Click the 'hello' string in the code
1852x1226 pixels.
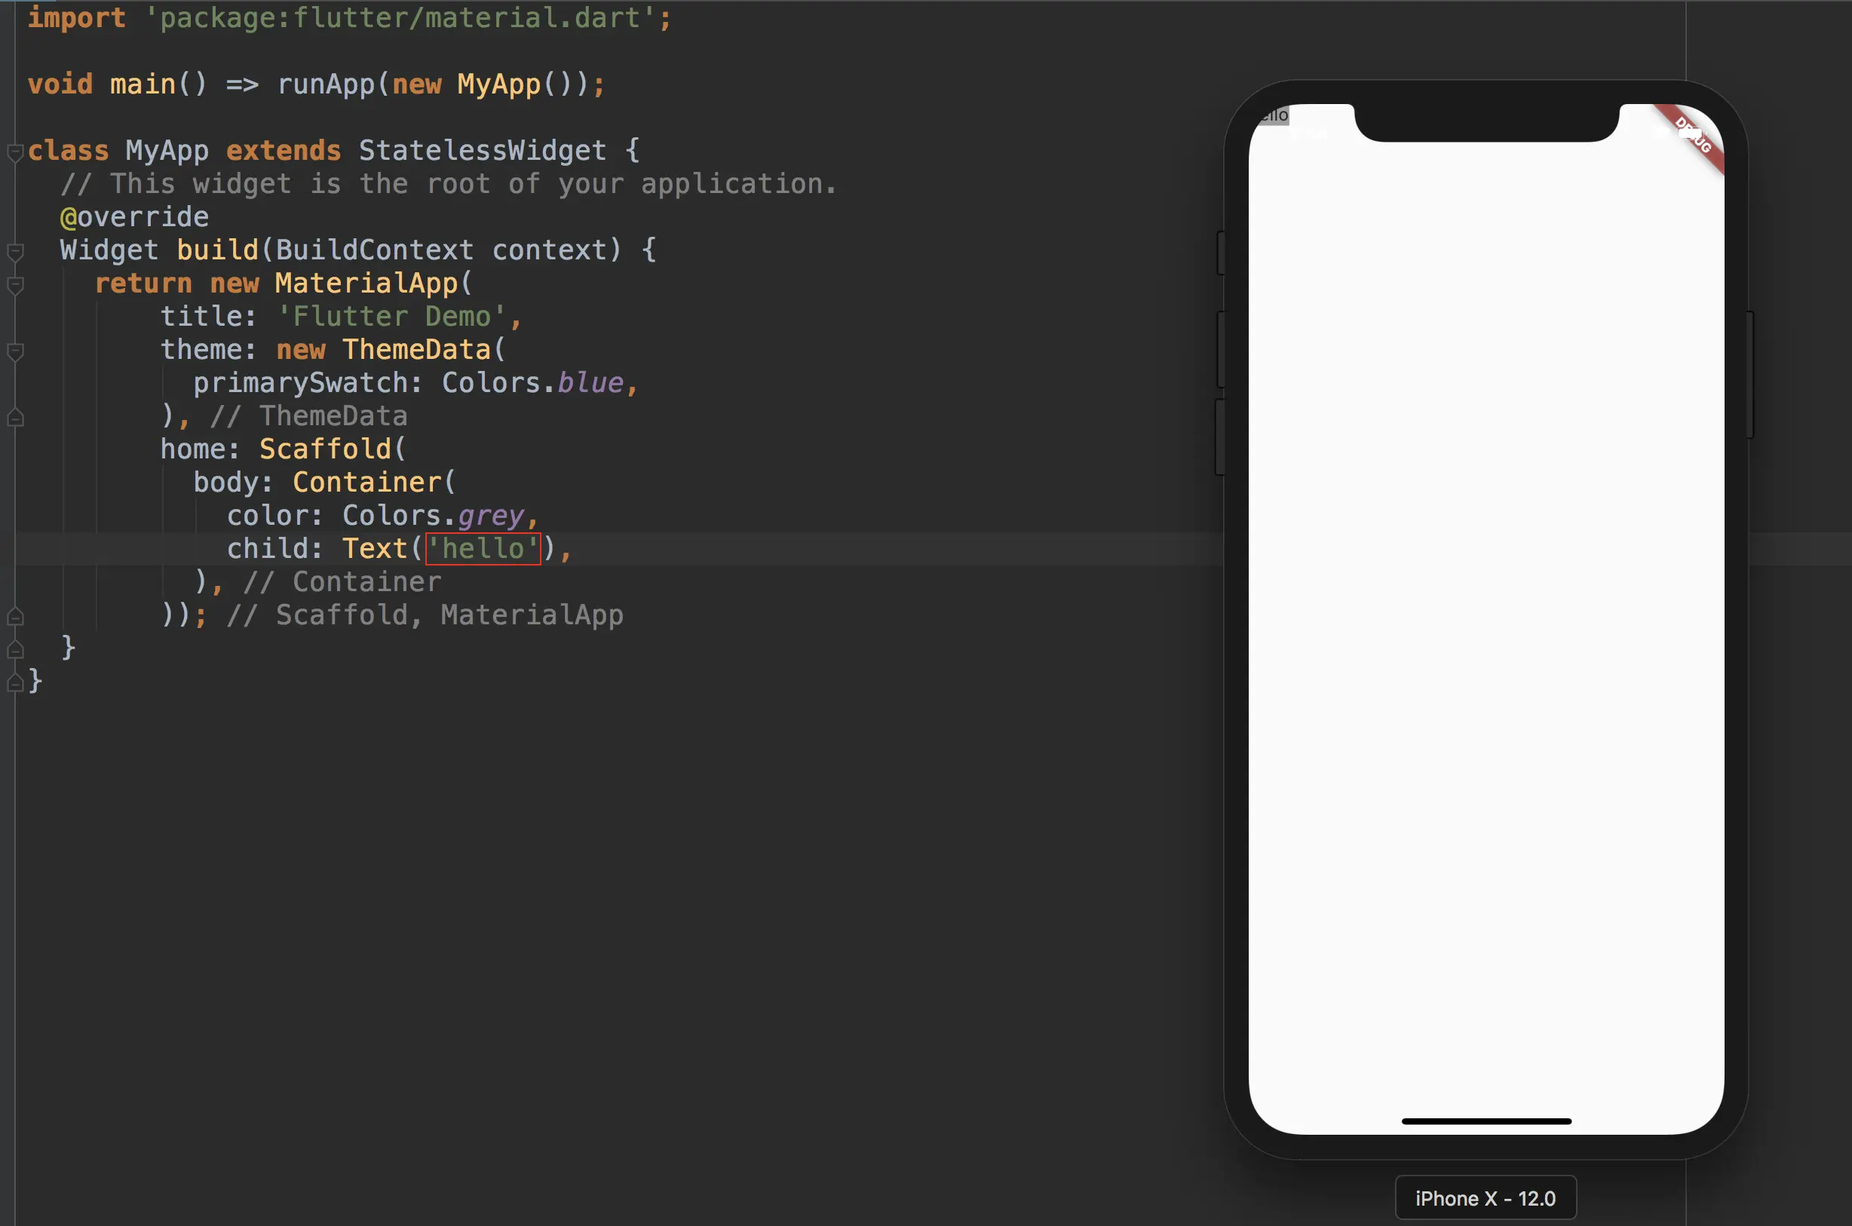click(x=483, y=548)
